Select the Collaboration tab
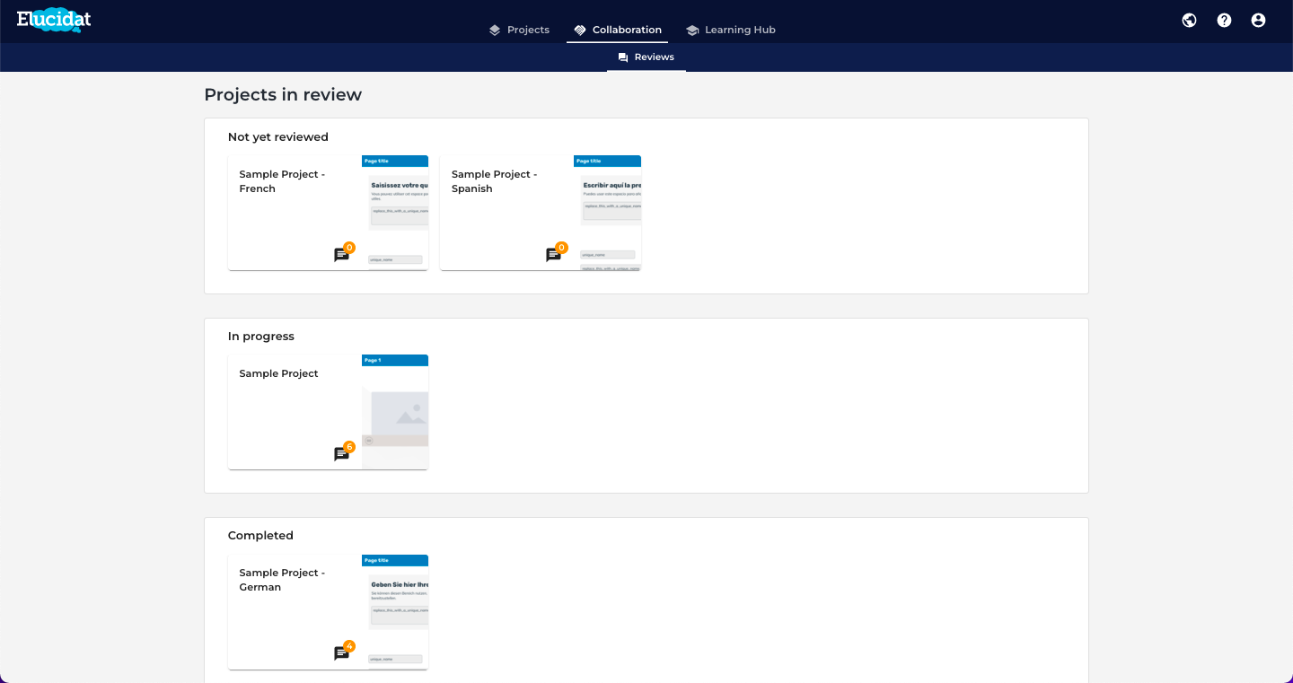Screen dimensions: 1293x683 [618, 30]
